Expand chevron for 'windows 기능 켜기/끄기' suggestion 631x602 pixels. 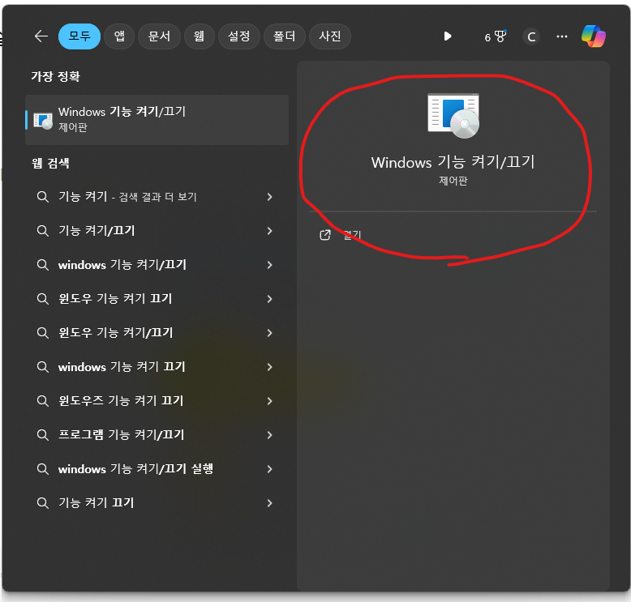tap(269, 265)
